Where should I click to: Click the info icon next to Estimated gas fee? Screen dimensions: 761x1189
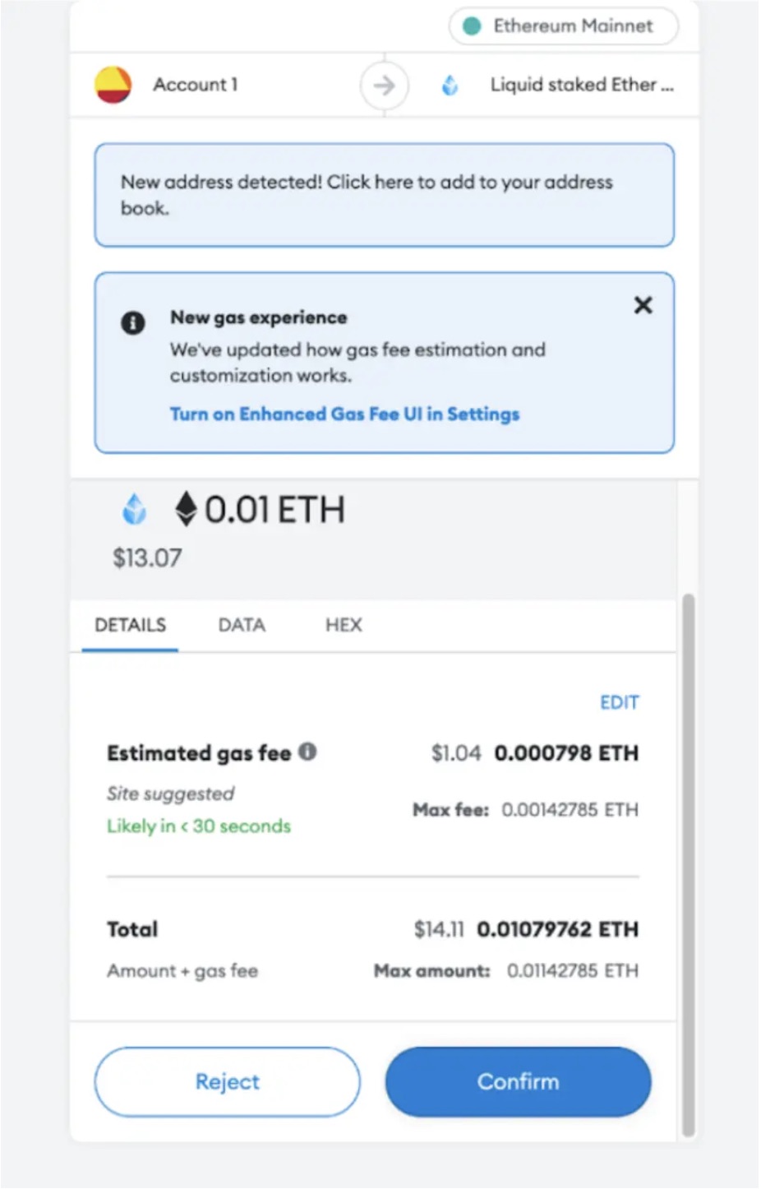click(x=307, y=751)
